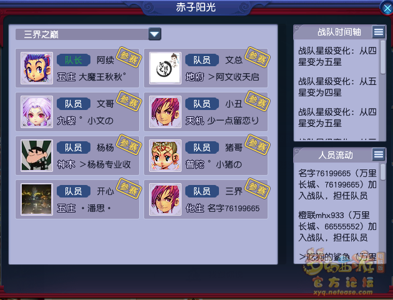
Task: Click the 战队时间轴 list menu icon
Action: click(379, 32)
